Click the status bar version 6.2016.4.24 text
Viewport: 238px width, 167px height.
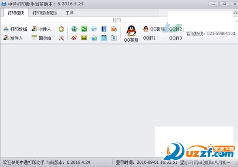pos(79,162)
